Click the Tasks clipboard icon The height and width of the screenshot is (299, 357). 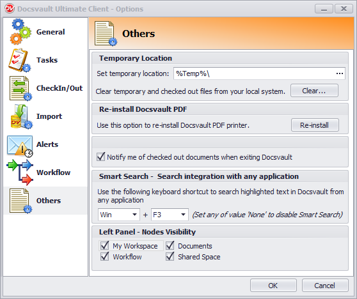tap(20, 60)
